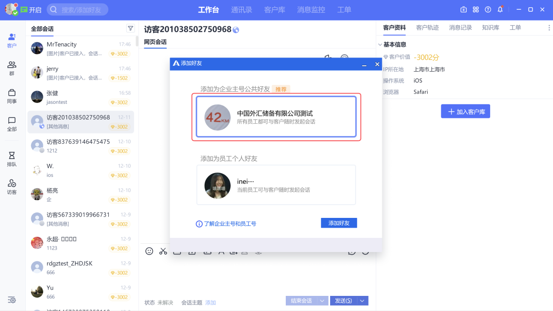Image resolution: width=553 pixels, height=311 pixels.
Task: Open 访客567339019966731 conversation
Action: 81,219
